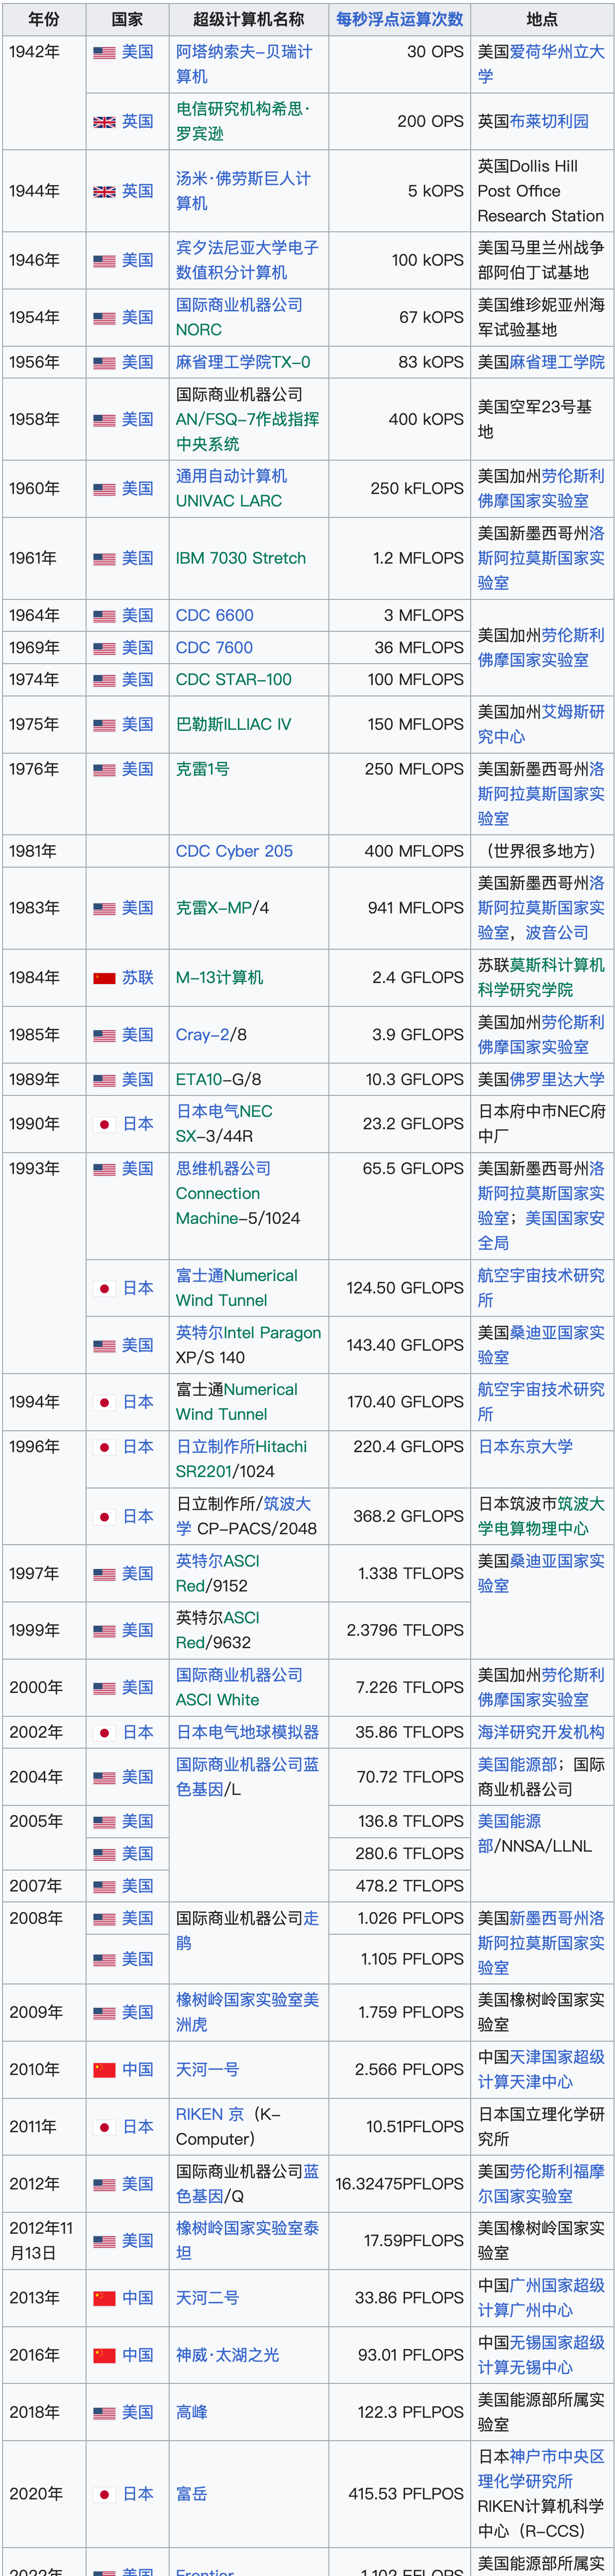The height and width of the screenshot is (2576, 615).
Task: Click the 超级计算机名称 column header
Action: tap(248, 19)
